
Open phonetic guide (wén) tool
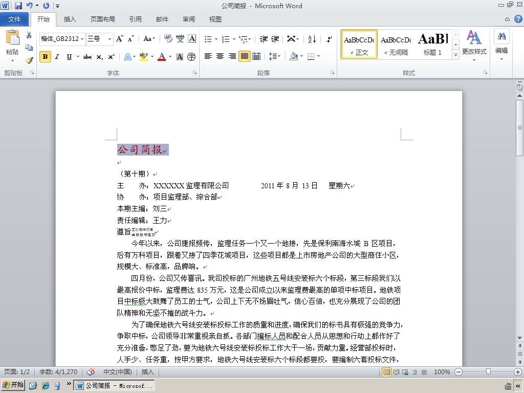point(180,39)
